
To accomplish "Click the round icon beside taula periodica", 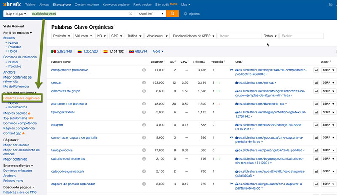I will 144,150.
